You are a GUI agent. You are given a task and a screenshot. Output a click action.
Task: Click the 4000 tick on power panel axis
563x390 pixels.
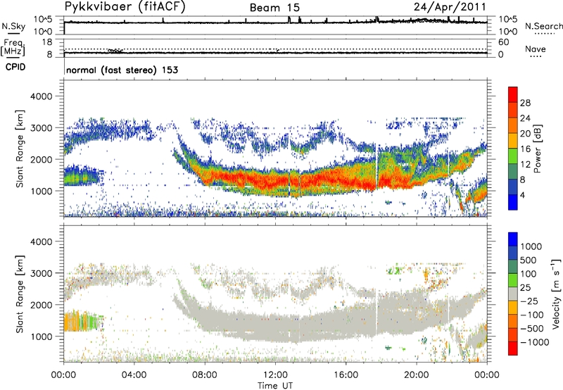click(x=41, y=96)
